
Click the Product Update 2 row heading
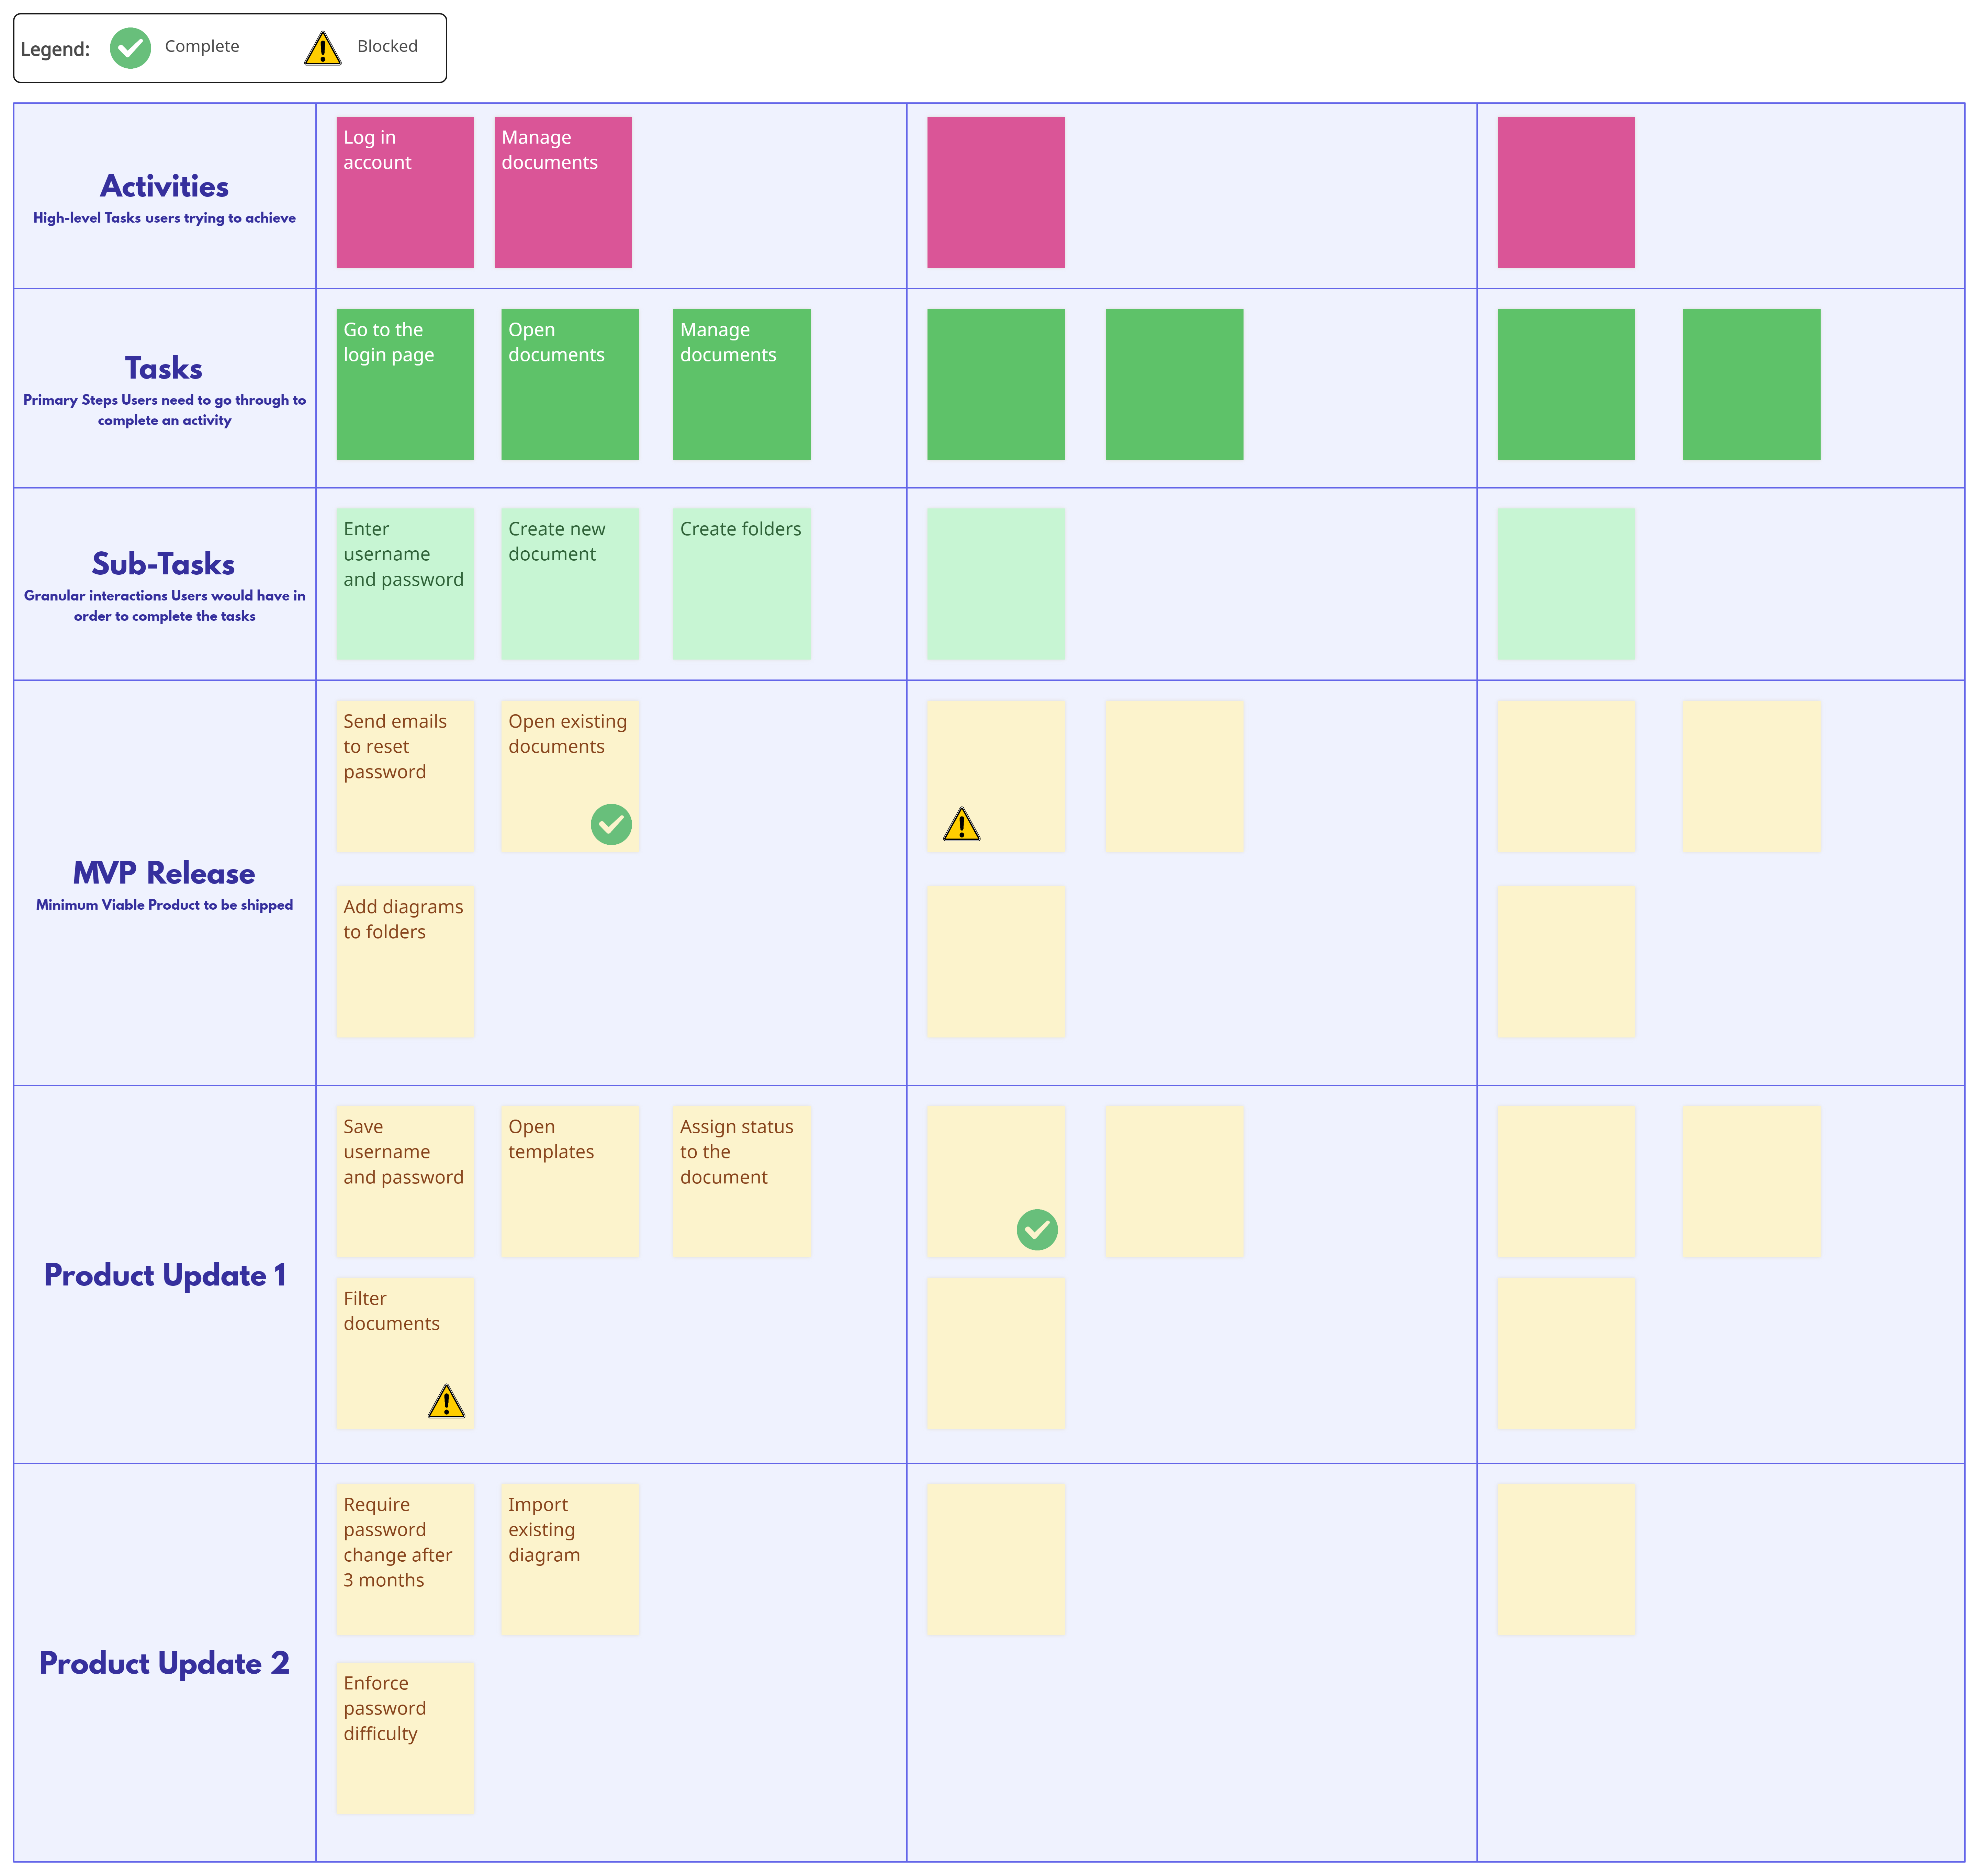tap(164, 1663)
